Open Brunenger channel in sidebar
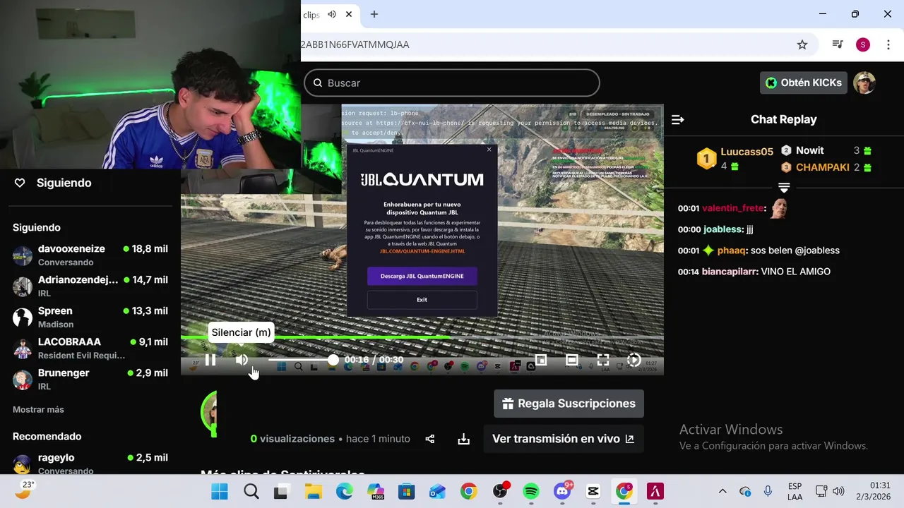 click(90, 380)
